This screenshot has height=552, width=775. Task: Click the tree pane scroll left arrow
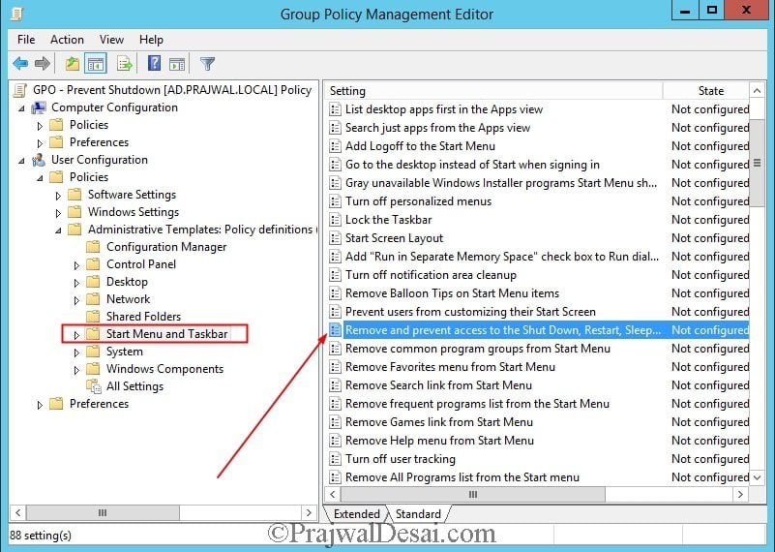pos(18,513)
